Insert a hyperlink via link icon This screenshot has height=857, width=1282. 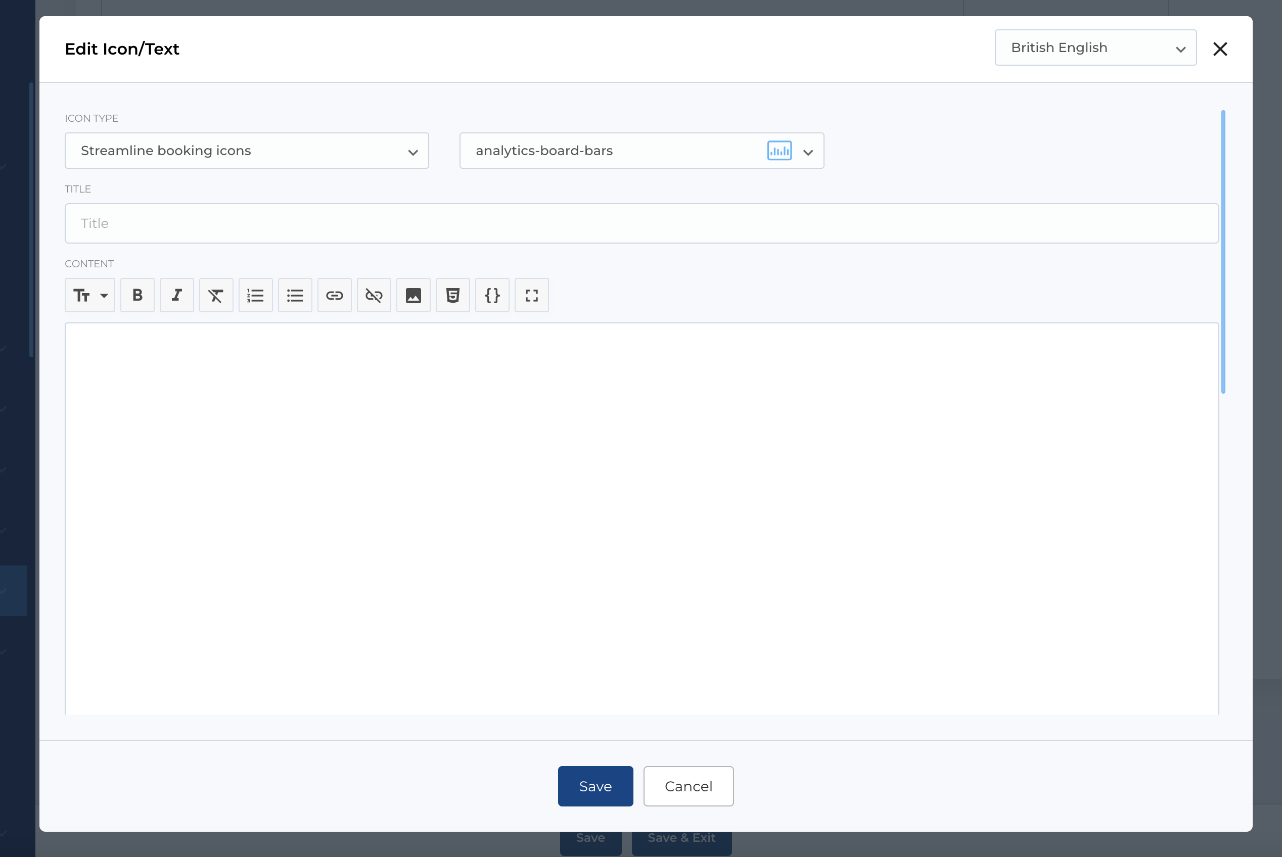334,295
